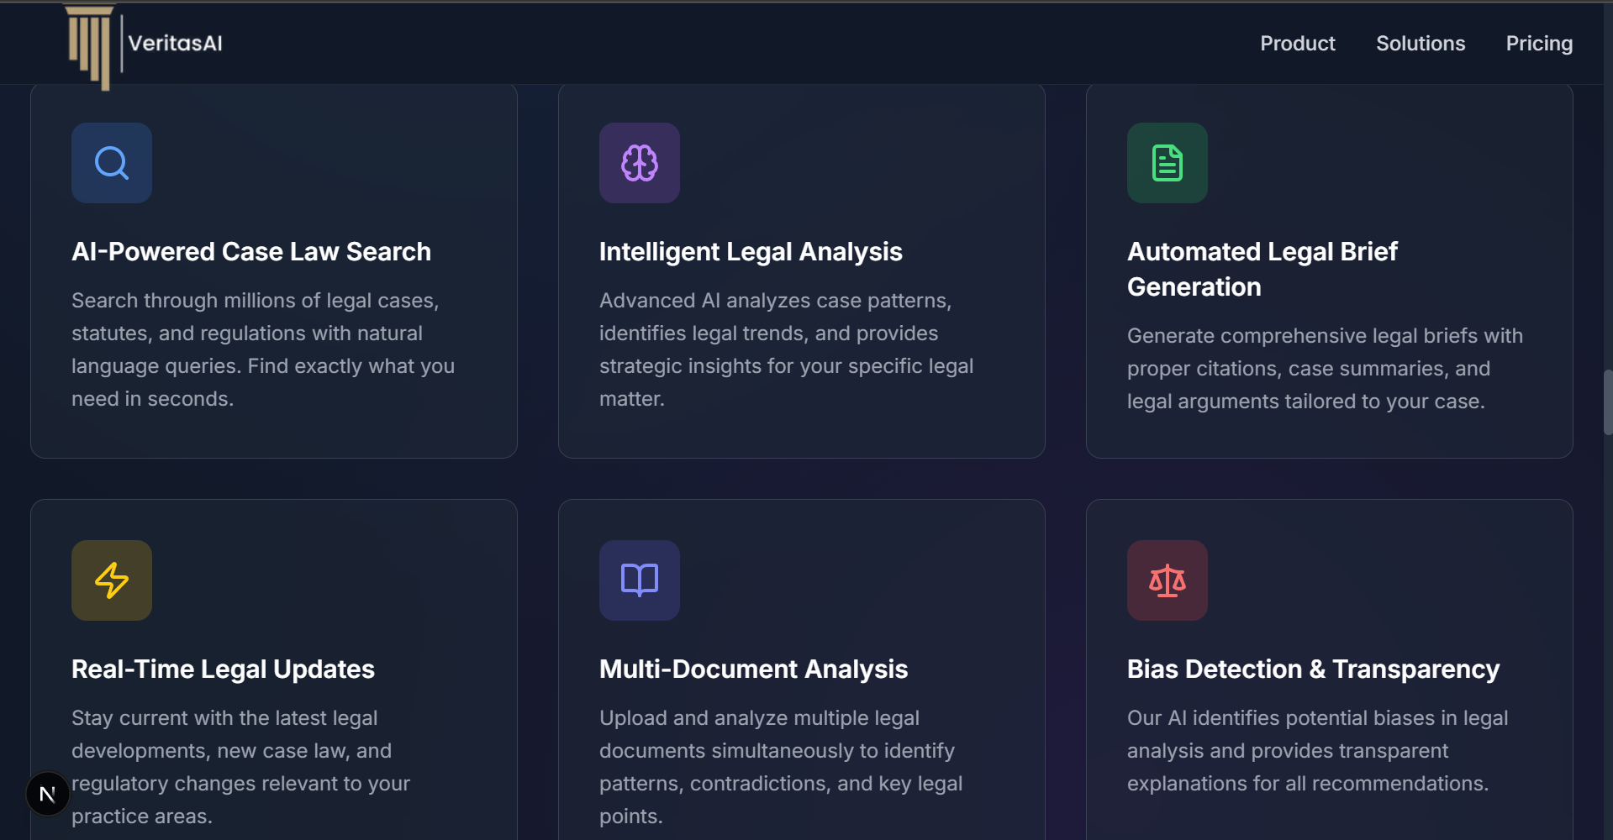Screen dimensions: 1613x840
Task: Click the purple brain analysis icon
Action: [x=640, y=163]
